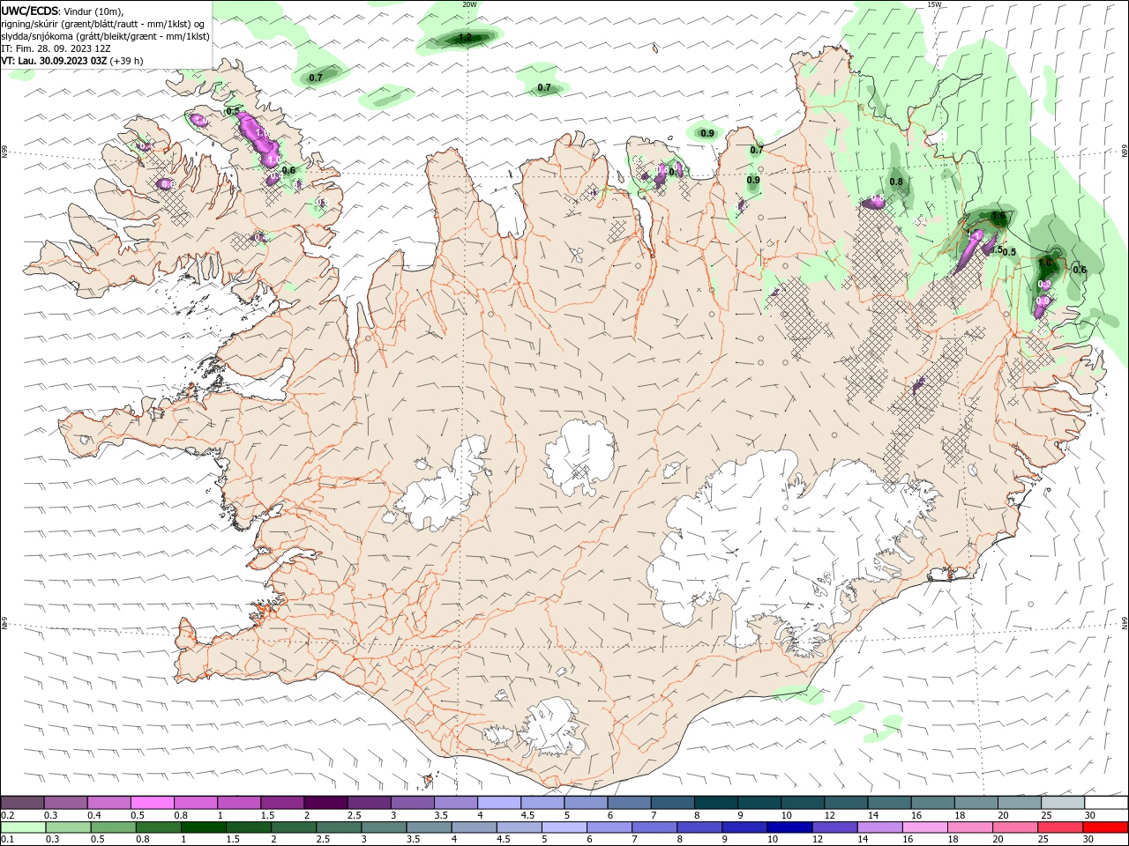Click the 'rigning/skúrir' legend description line
The height and width of the screenshot is (846, 1129).
click(104, 24)
